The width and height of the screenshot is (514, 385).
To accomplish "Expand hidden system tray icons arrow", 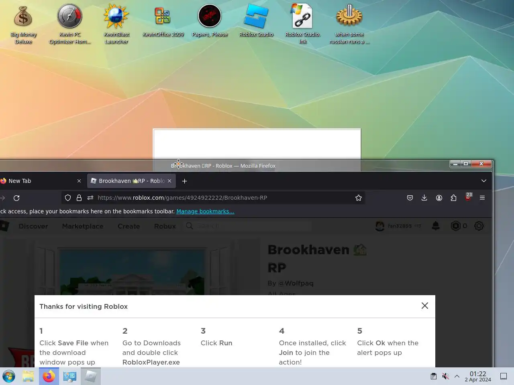I will 457,376.
